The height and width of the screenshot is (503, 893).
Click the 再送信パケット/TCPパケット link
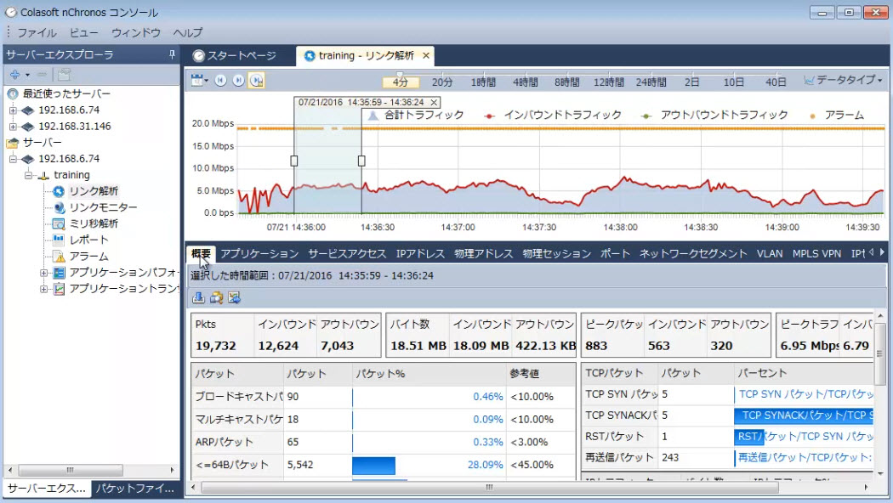[x=805, y=457]
